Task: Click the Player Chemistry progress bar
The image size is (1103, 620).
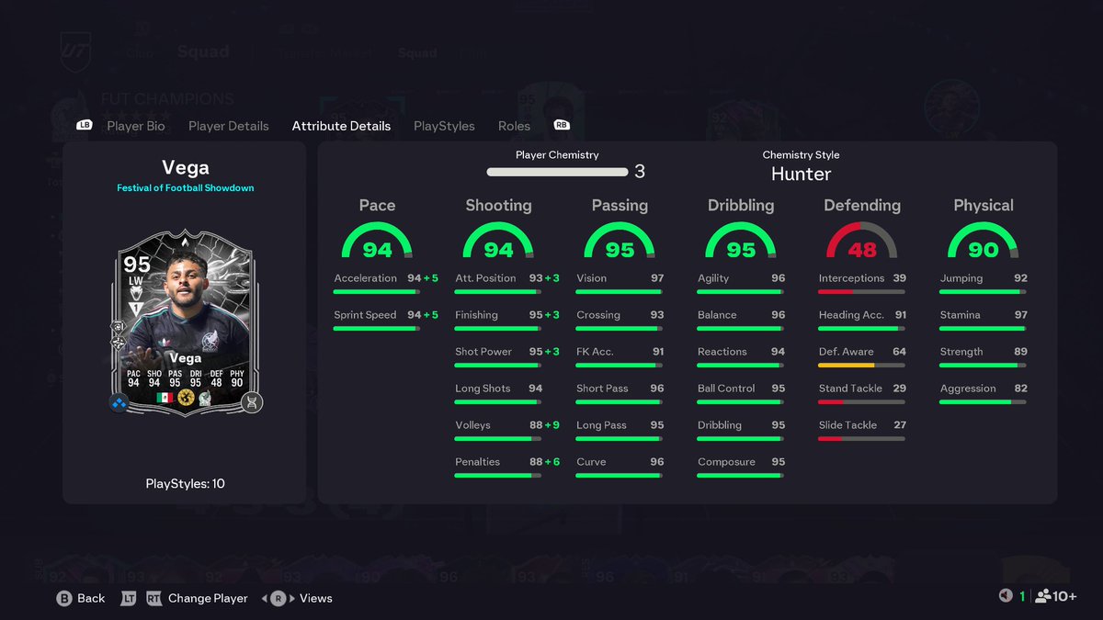Action: coord(557,172)
